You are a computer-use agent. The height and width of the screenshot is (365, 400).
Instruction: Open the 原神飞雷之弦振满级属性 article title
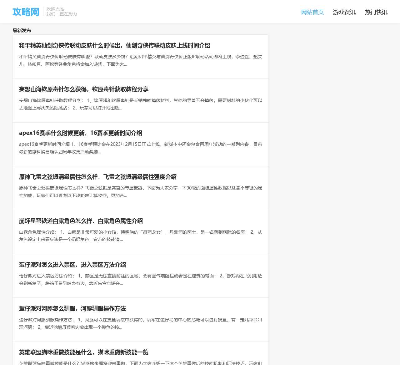click(98, 177)
